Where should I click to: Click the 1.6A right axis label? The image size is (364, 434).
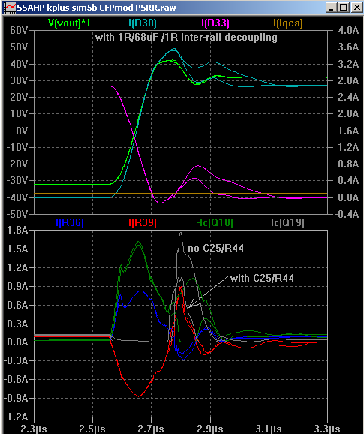[x=348, y=131]
